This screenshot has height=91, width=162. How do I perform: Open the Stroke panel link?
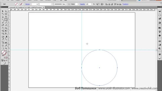click(27, 4)
